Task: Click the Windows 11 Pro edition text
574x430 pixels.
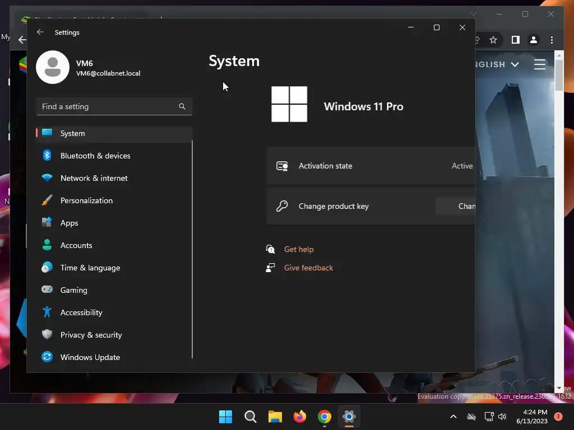Action: point(363,106)
